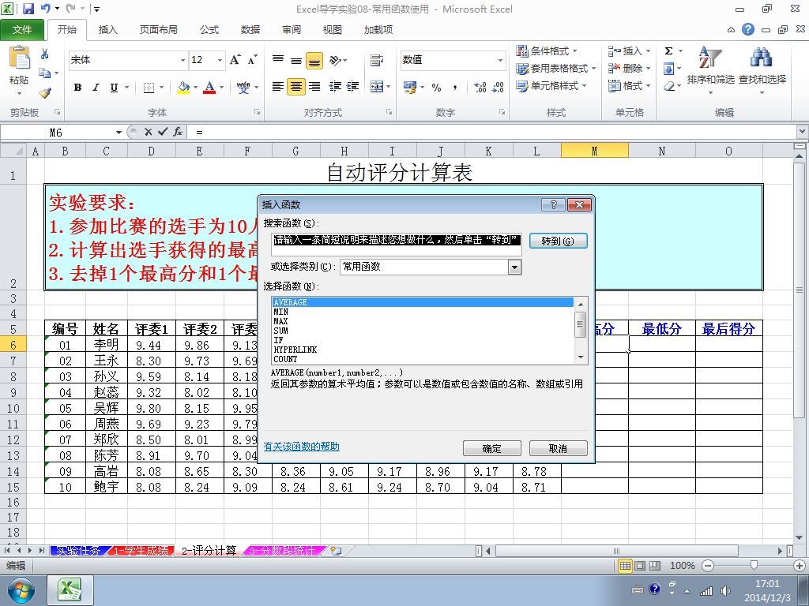The image size is (809, 606).
Task: Toggle top vertical alignment
Action: (x=277, y=60)
